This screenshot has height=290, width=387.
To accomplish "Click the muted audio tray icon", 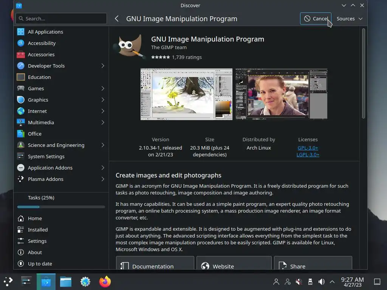I will [x=299, y=282].
